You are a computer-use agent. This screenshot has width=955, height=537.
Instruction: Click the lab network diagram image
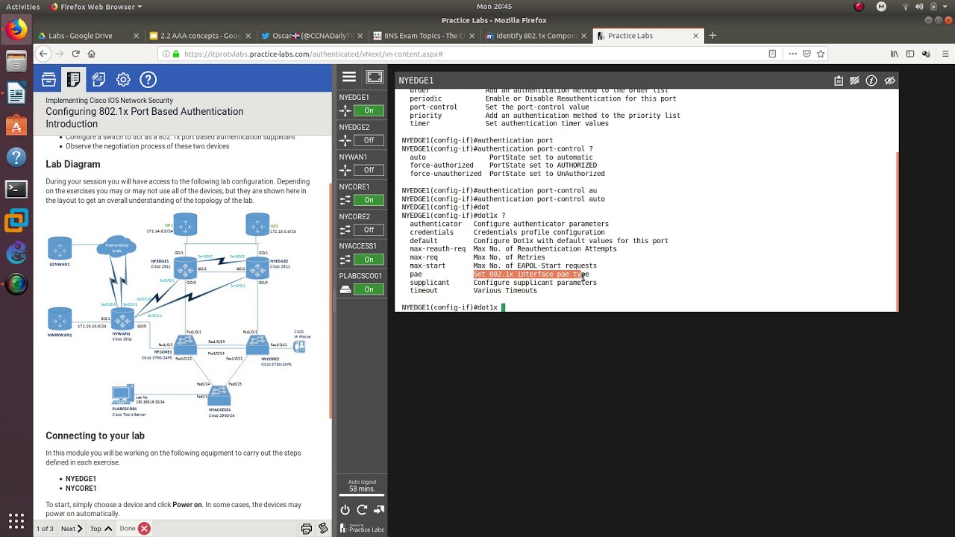(179, 315)
